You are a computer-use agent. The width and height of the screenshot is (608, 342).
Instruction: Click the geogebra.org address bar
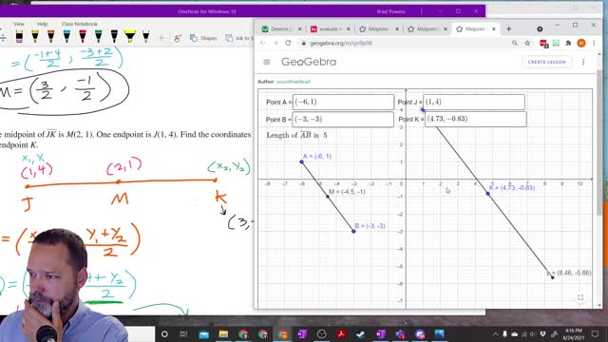pyautogui.click(x=403, y=43)
